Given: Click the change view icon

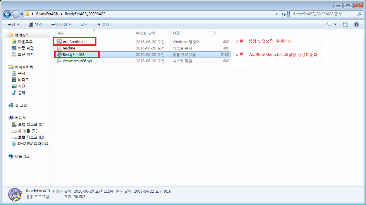Looking at the screenshot, I should pos(329,24).
